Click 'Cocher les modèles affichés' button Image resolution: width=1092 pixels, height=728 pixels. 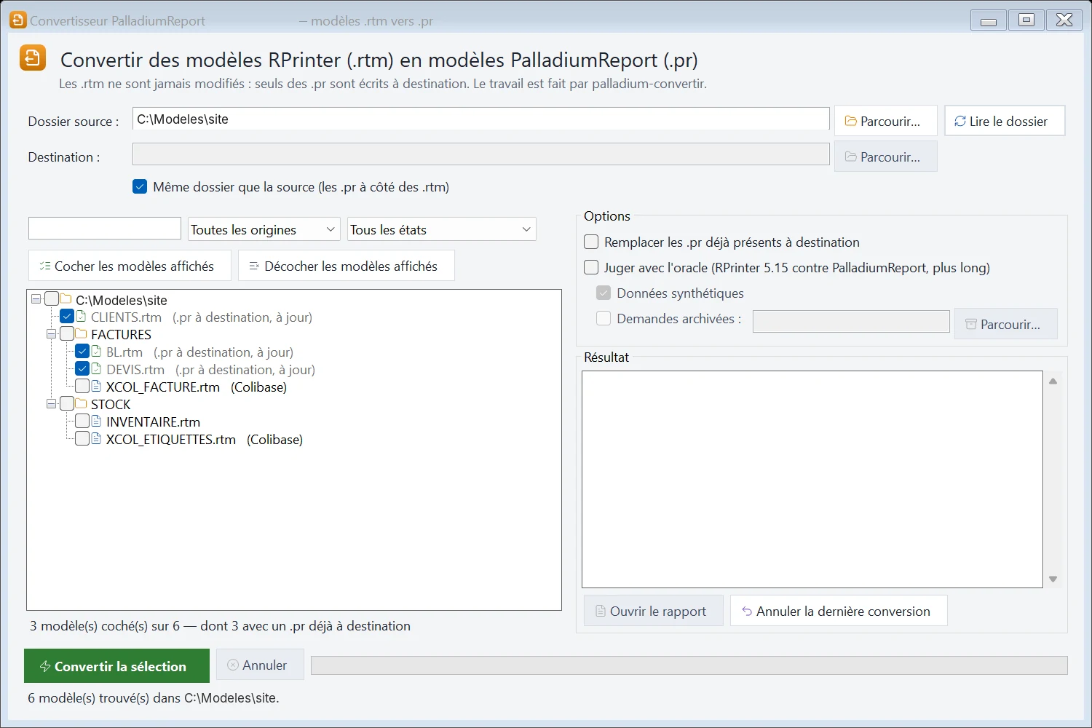tap(130, 266)
